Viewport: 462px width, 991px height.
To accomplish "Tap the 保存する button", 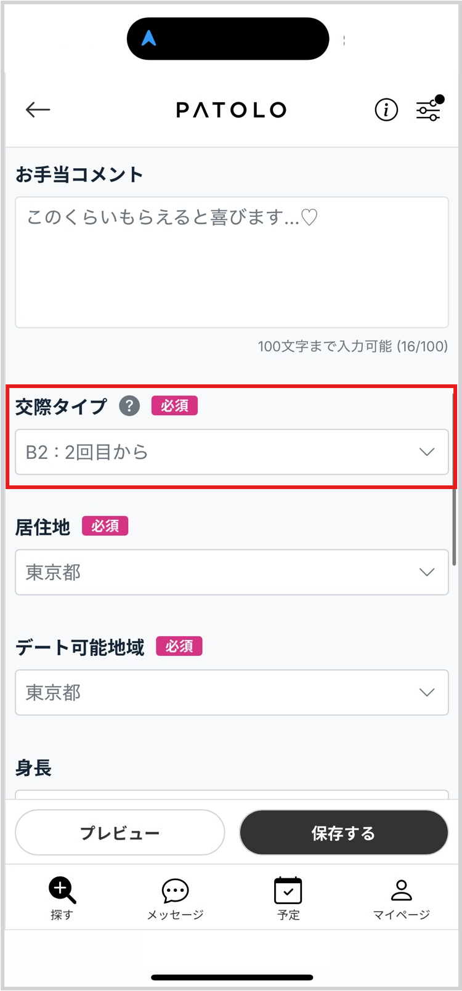I will pyautogui.click(x=344, y=833).
